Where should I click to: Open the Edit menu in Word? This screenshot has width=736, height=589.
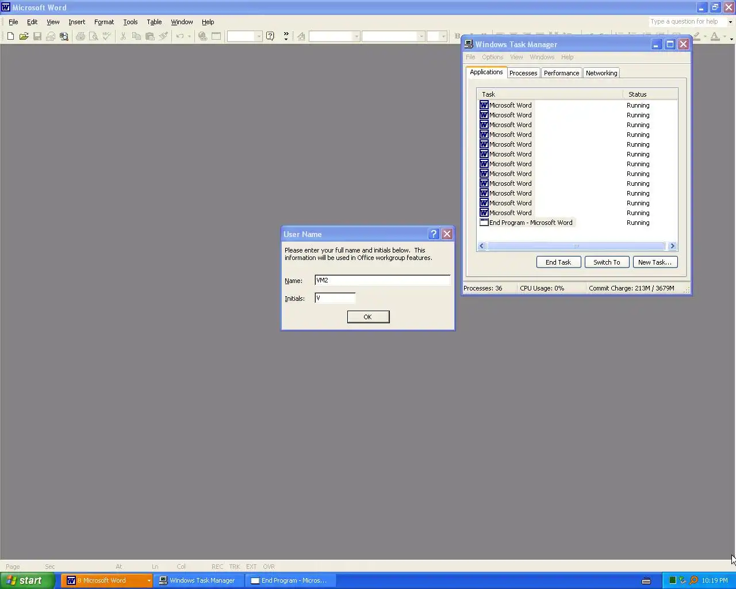click(32, 22)
